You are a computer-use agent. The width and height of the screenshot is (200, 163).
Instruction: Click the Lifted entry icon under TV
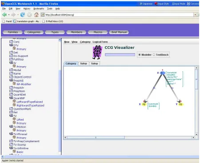[14, 119]
